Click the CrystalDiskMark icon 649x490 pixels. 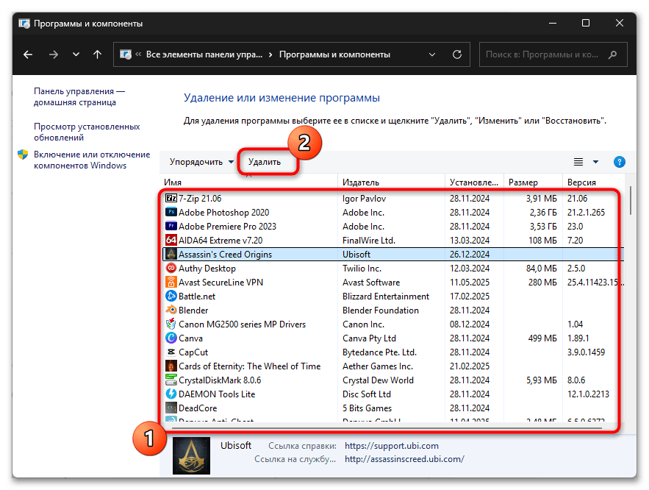click(171, 380)
